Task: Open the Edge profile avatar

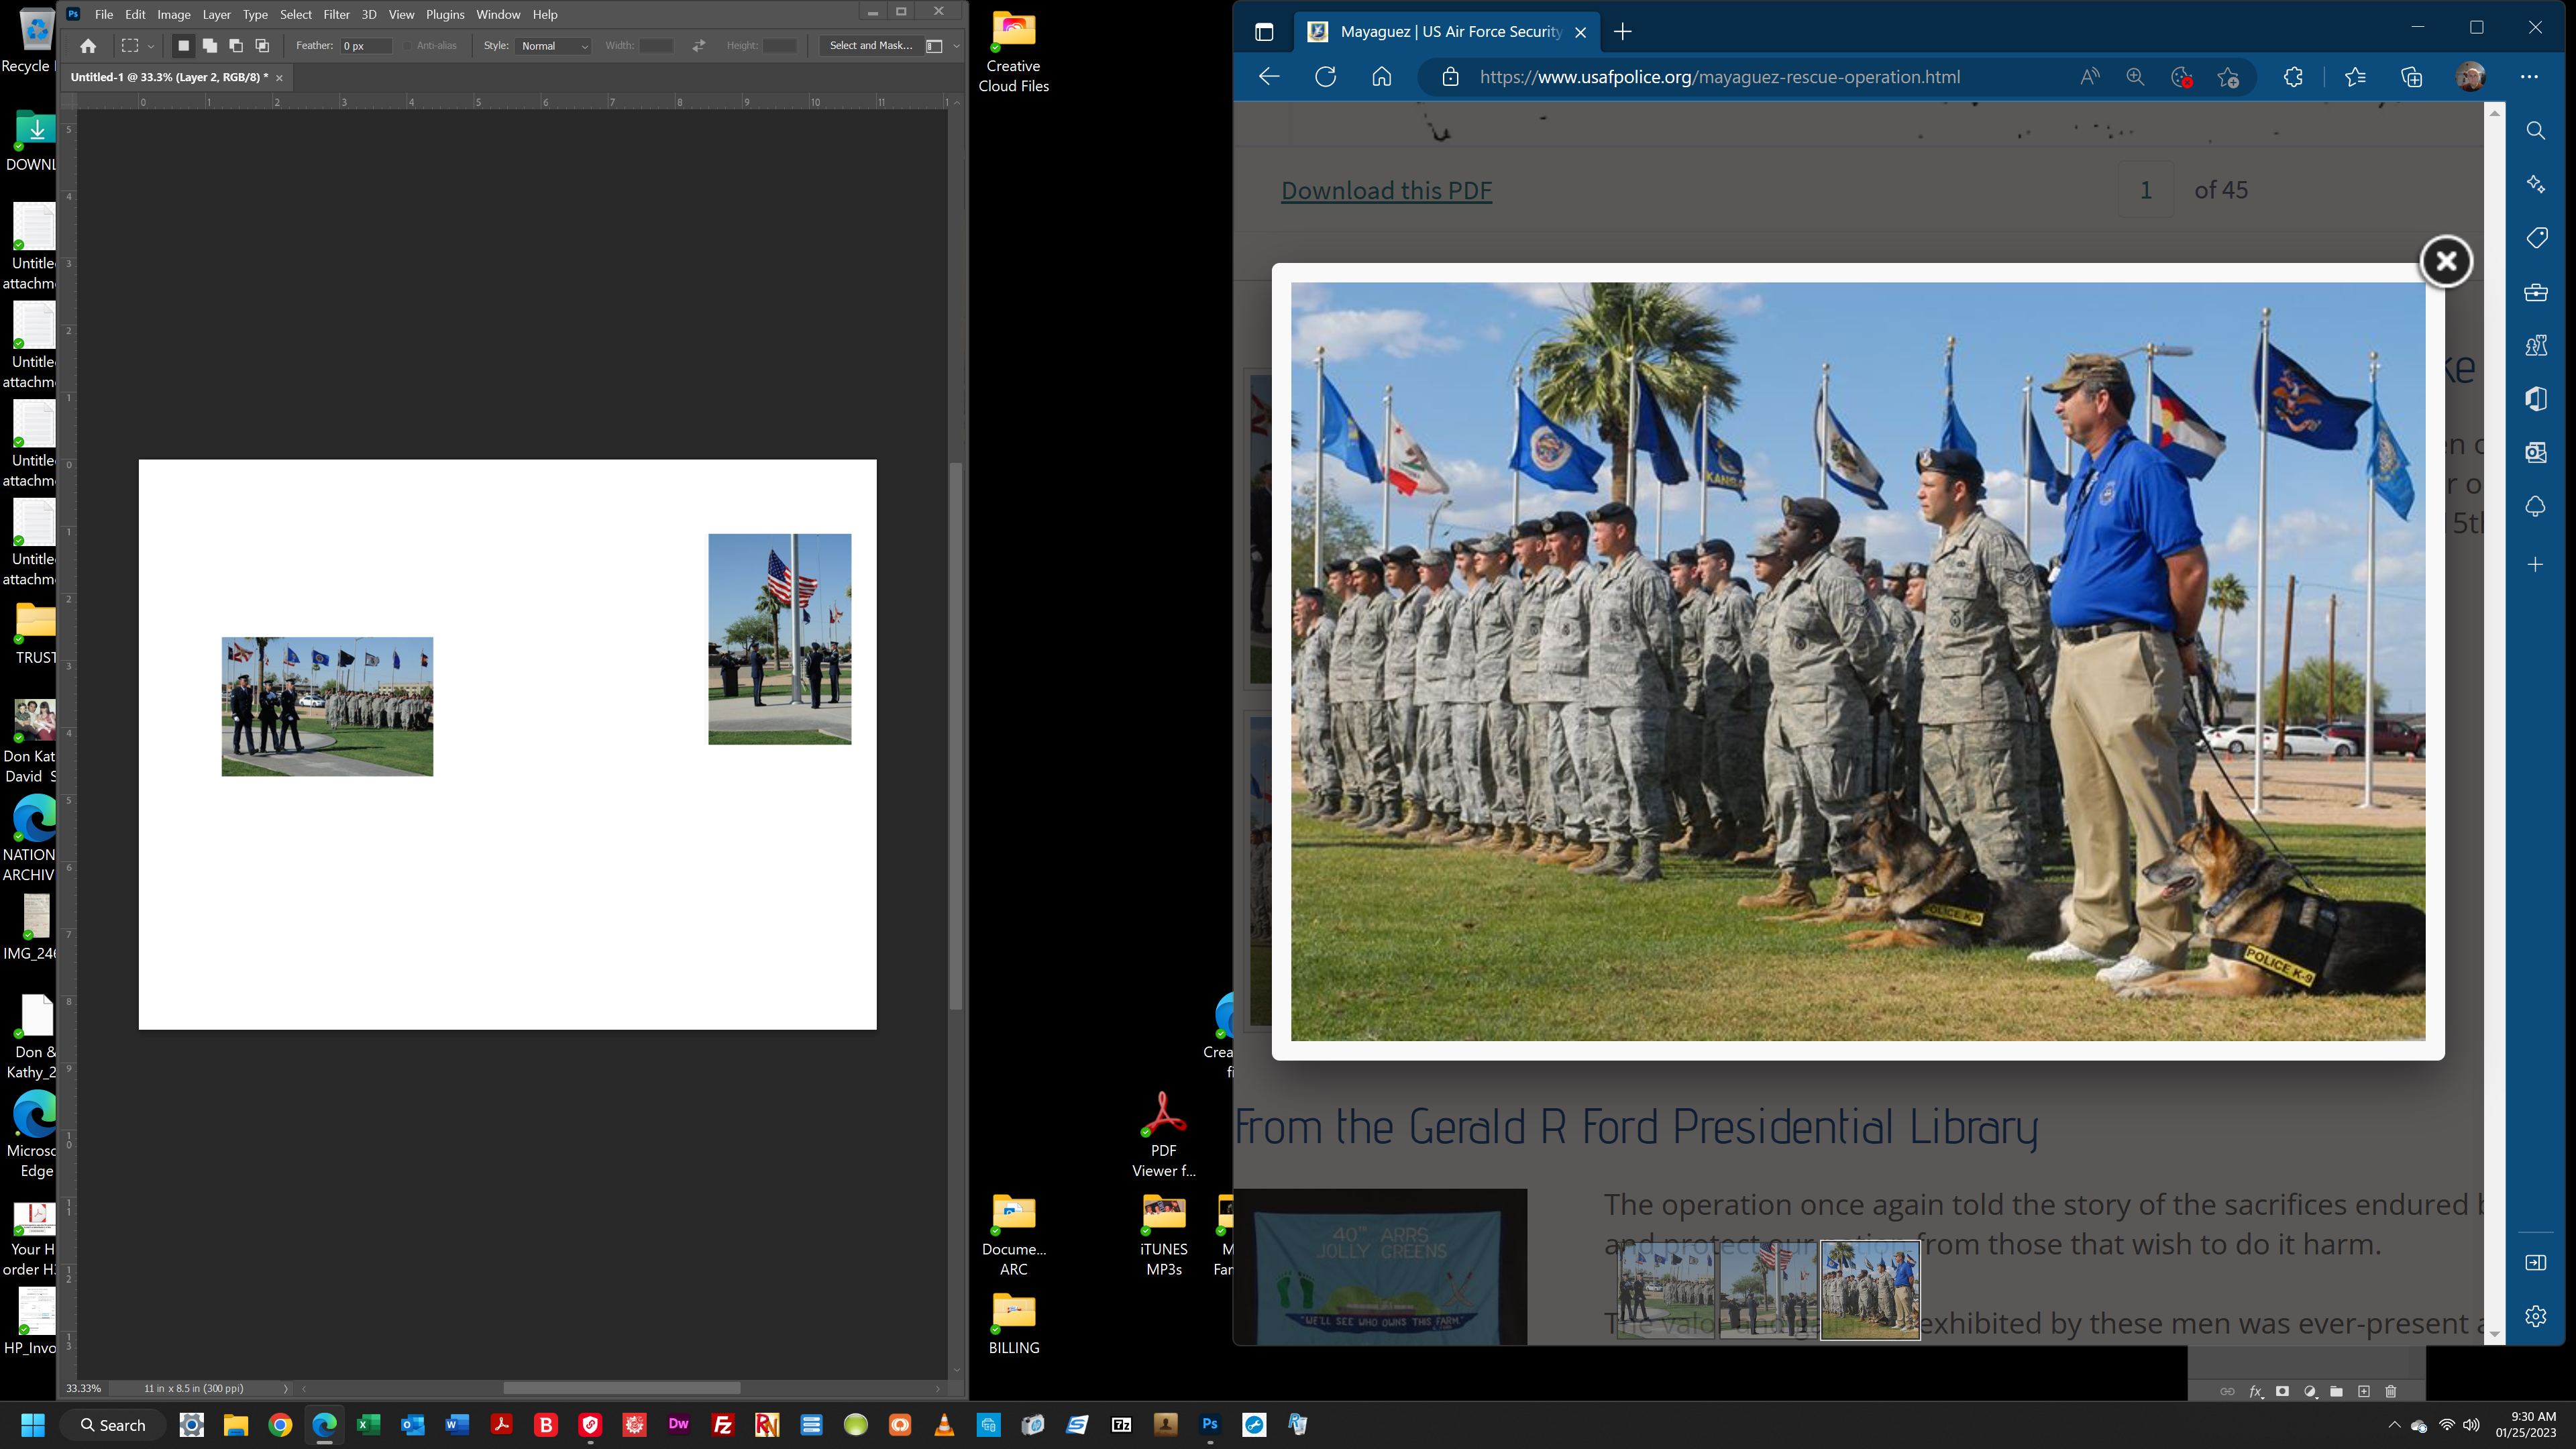Action: coord(2470,77)
